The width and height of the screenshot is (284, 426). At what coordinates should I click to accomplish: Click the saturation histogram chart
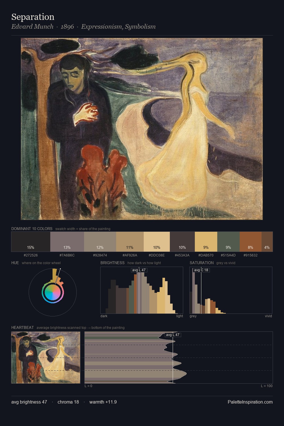point(231,290)
